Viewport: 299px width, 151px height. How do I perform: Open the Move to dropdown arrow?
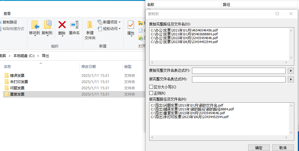(35, 36)
